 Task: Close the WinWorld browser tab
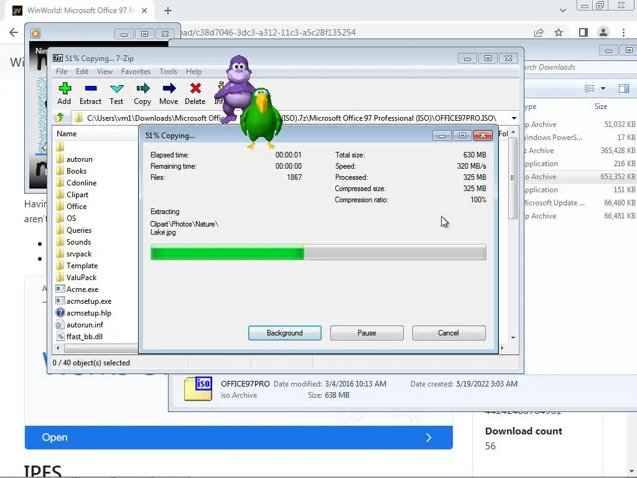pyautogui.click(x=144, y=11)
